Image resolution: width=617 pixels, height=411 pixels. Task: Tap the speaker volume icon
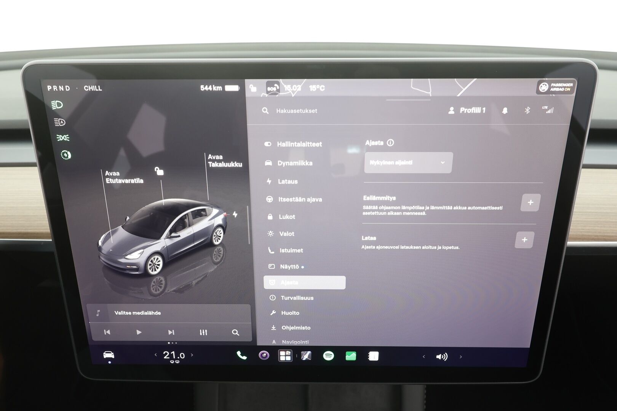pyautogui.click(x=442, y=357)
